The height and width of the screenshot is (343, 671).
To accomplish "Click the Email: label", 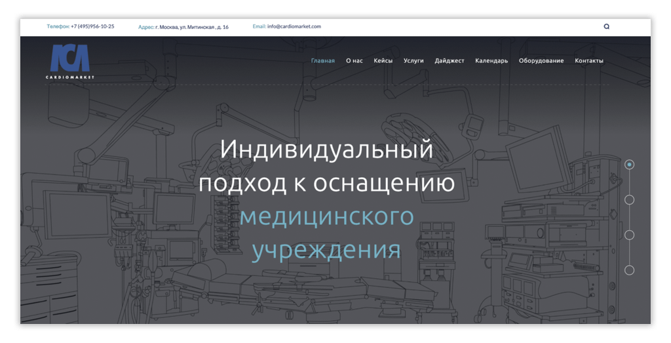I will pos(259,26).
